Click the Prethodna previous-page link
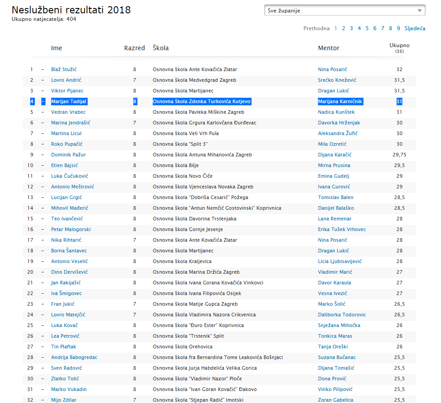 [x=316, y=28]
